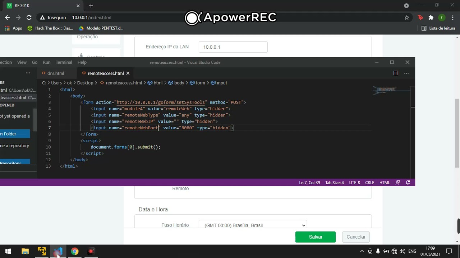460x258 pixels.
Task: Click ENG language indicator in taskbar
Action: (x=413, y=251)
